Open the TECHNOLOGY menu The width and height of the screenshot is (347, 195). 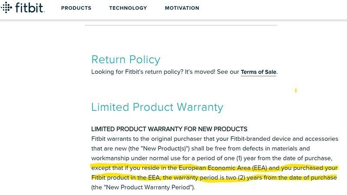128,8
